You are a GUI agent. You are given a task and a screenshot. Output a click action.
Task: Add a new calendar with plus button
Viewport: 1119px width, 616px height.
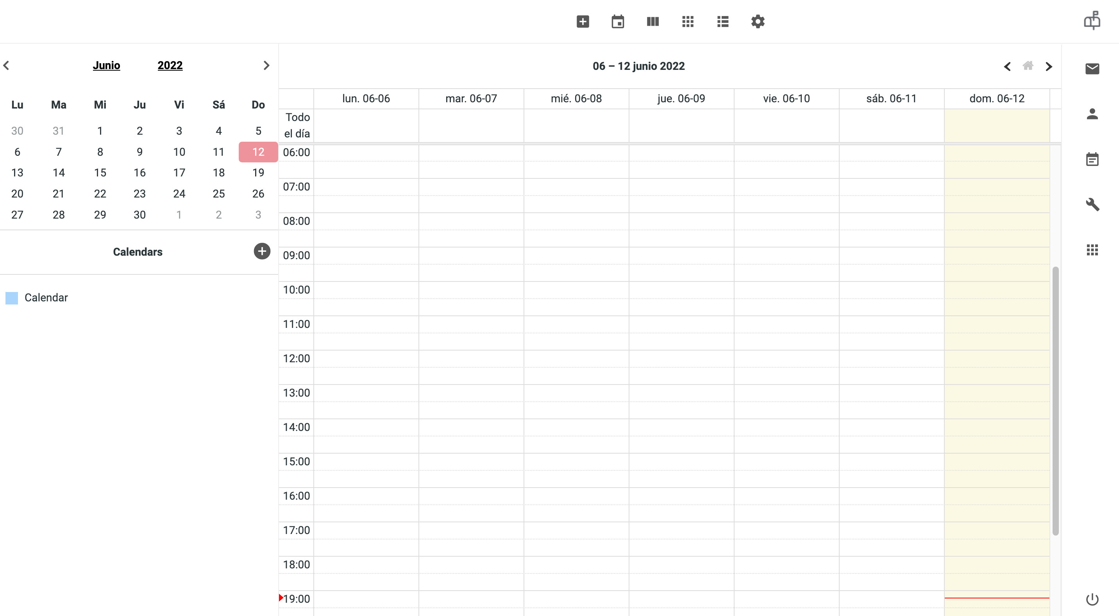pyautogui.click(x=262, y=251)
